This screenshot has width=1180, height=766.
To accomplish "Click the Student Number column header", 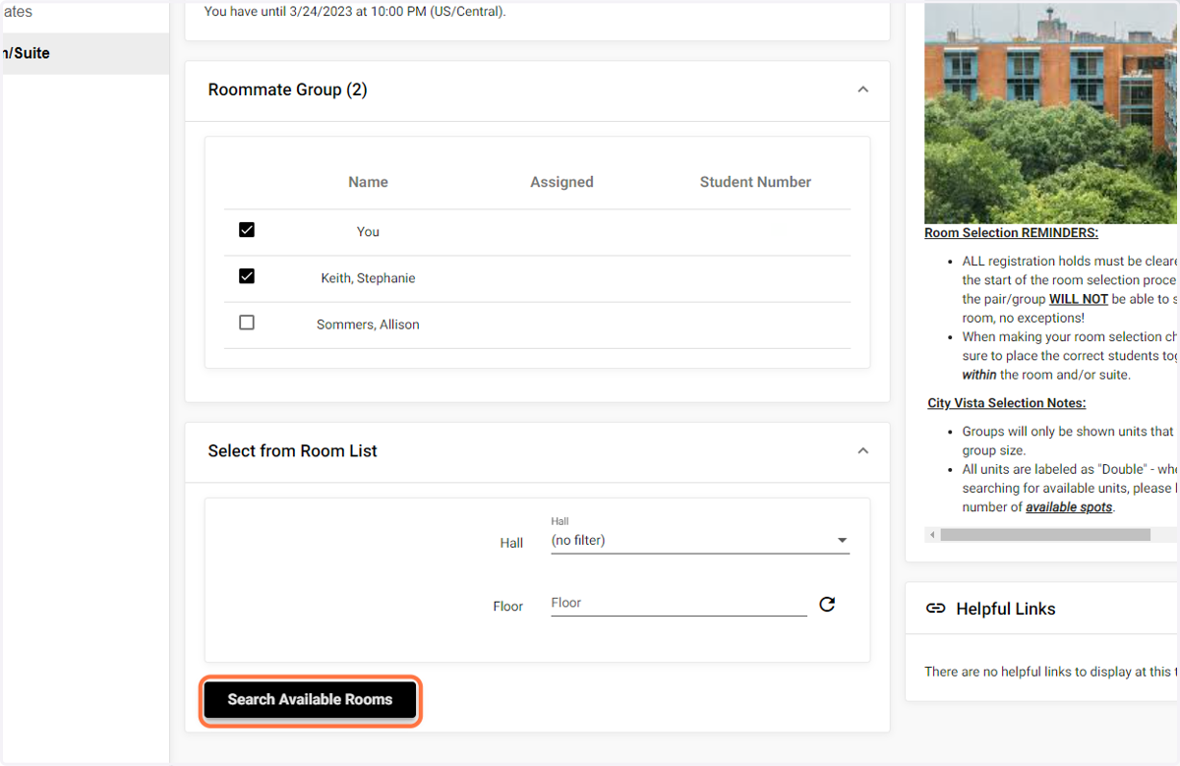I will point(755,182).
